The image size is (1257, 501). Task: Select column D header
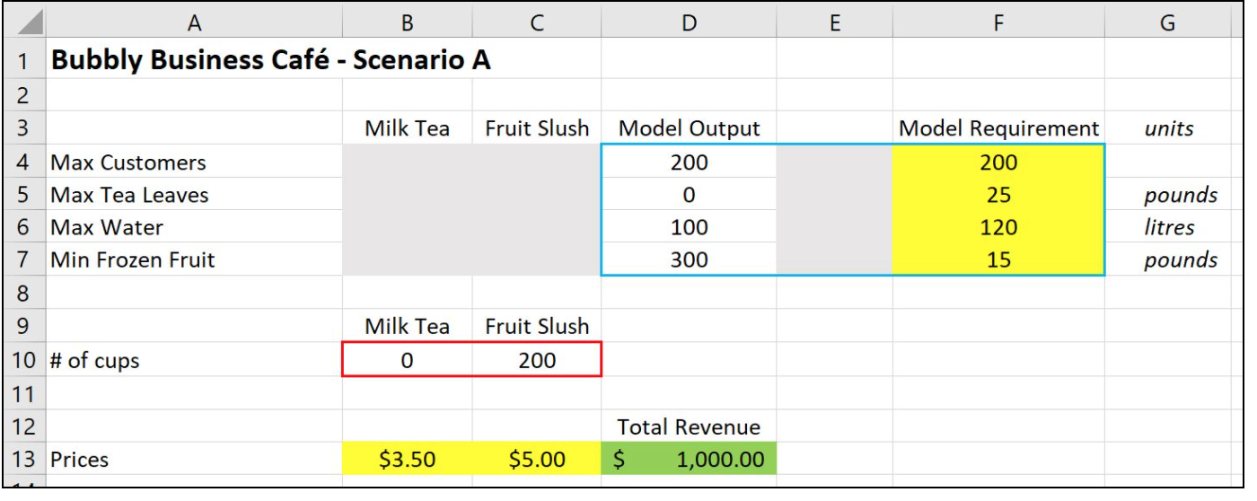[689, 24]
